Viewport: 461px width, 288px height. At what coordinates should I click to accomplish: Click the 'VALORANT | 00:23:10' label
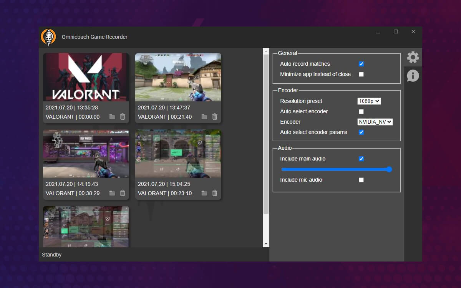point(165,193)
